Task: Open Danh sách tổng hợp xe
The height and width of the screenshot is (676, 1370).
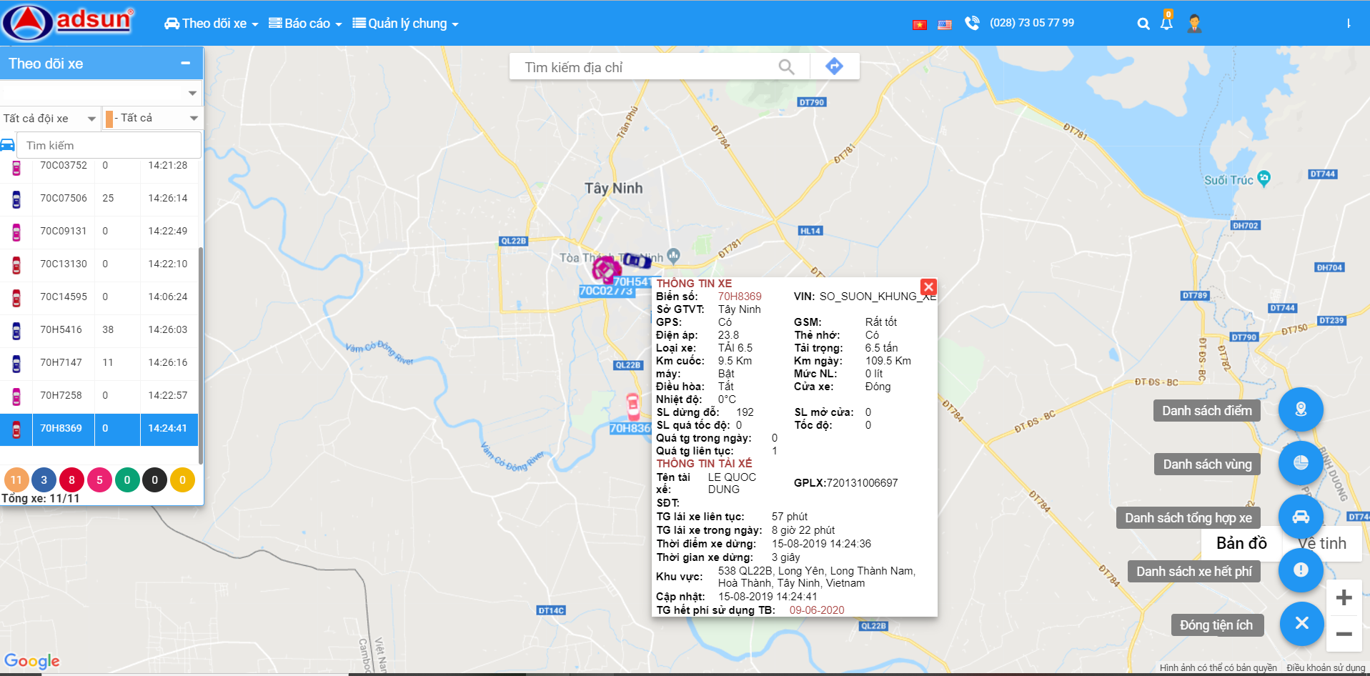Action: coord(1188,518)
